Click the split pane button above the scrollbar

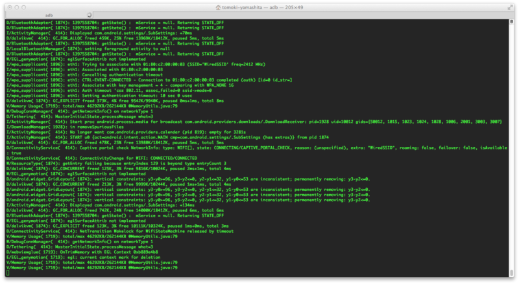(511, 21)
